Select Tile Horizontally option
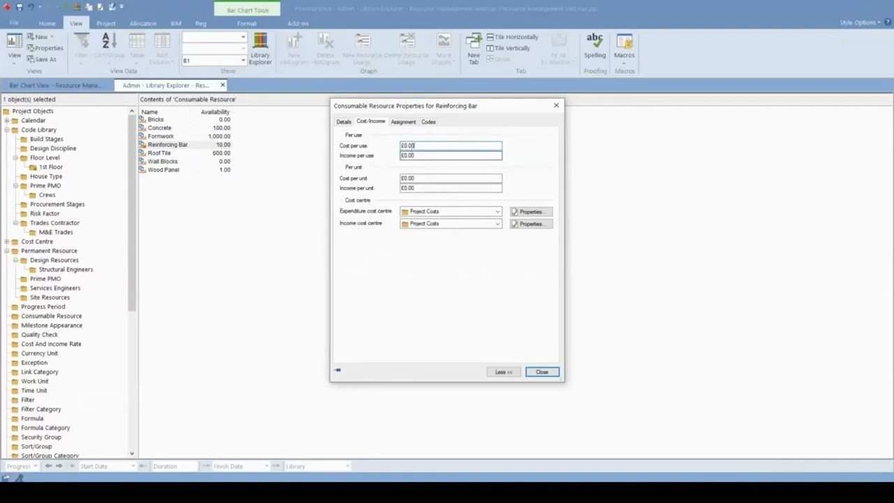This screenshot has width=894, height=503. tap(512, 37)
